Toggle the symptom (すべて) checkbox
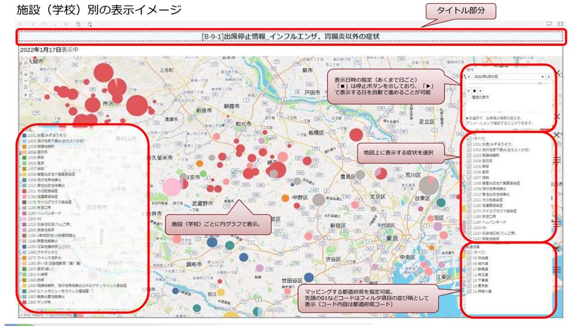Image resolution: width=580 pixels, height=326 pixels. (469, 138)
